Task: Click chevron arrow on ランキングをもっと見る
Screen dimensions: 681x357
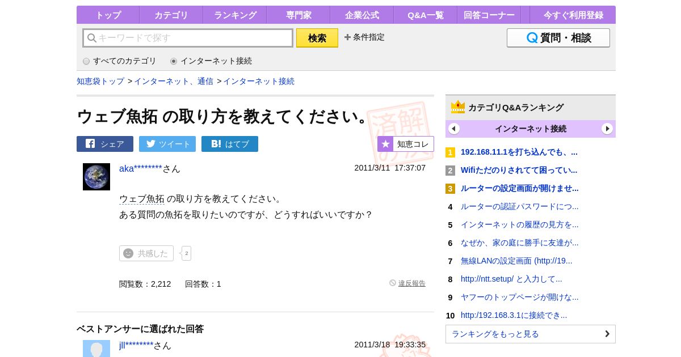Action: (x=607, y=334)
